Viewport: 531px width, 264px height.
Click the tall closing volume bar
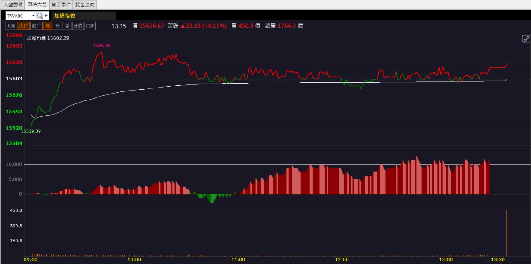(x=507, y=233)
